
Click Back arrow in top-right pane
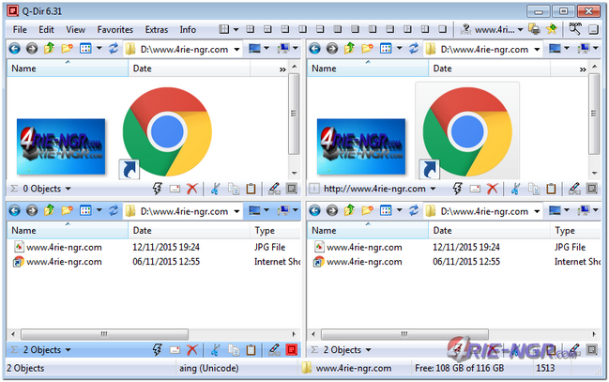pyautogui.click(x=314, y=49)
